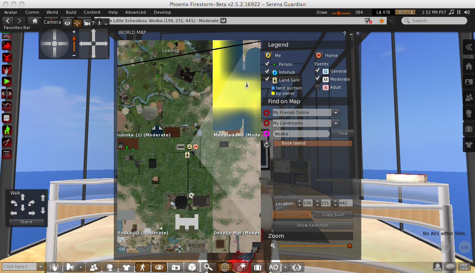Click the Copy SLurl button
475x273 pixels.
pyautogui.click(x=333, y=214)
